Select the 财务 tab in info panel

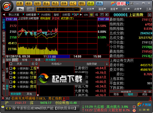pyautogui.click(x=116, y=94)
